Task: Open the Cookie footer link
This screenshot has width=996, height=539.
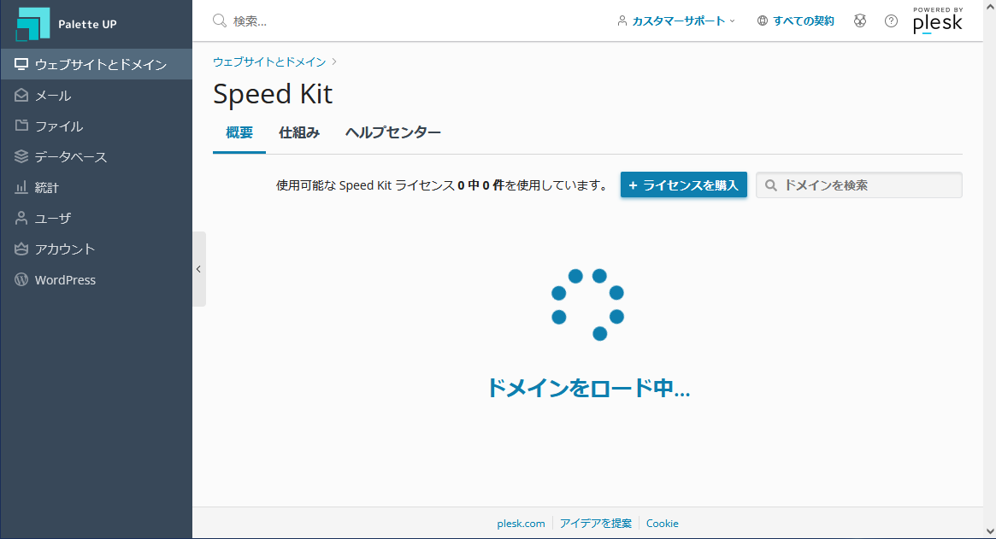Action: click(662, 523)
